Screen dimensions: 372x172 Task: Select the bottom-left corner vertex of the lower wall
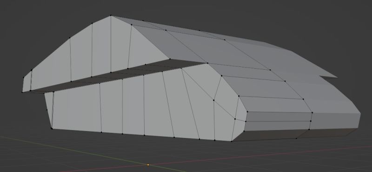coord(52,129)
